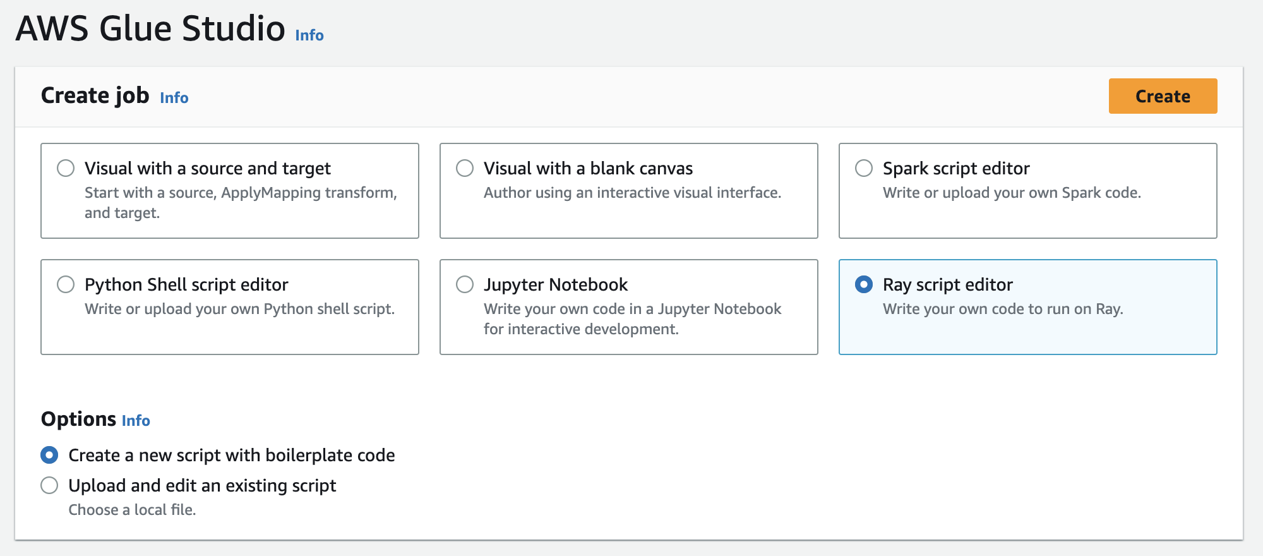Select Visual with a source and target radio

tap(66, 168)
